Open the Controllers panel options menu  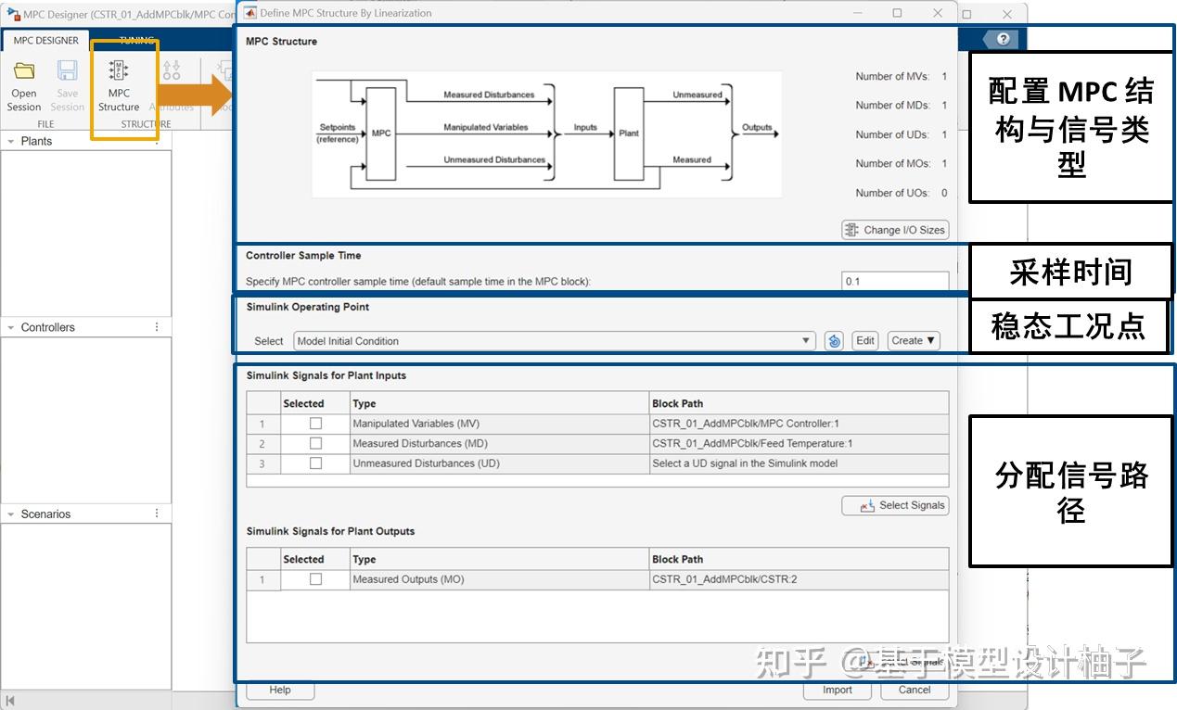pyautogui.click(x=157, y=326)
